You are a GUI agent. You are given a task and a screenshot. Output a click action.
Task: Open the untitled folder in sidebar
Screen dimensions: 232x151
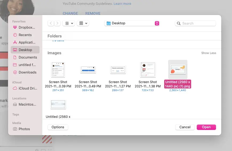point(25,65)
